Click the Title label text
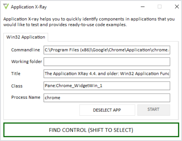Screen dimensions: 182x141 (16, 74)
